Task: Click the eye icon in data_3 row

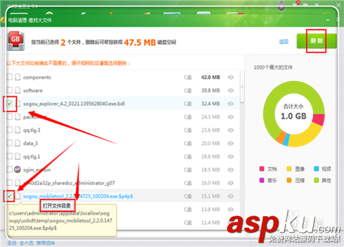Action: 230,143
